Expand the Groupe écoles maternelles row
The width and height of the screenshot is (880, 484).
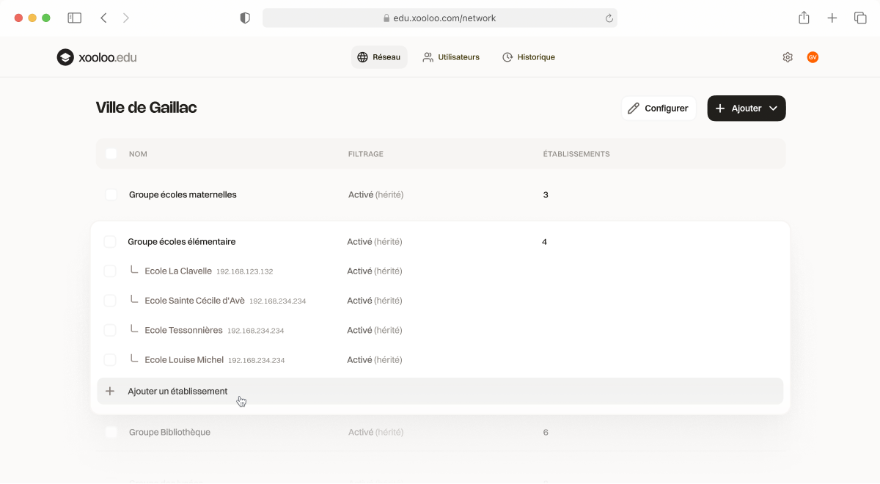coord(440,195)
